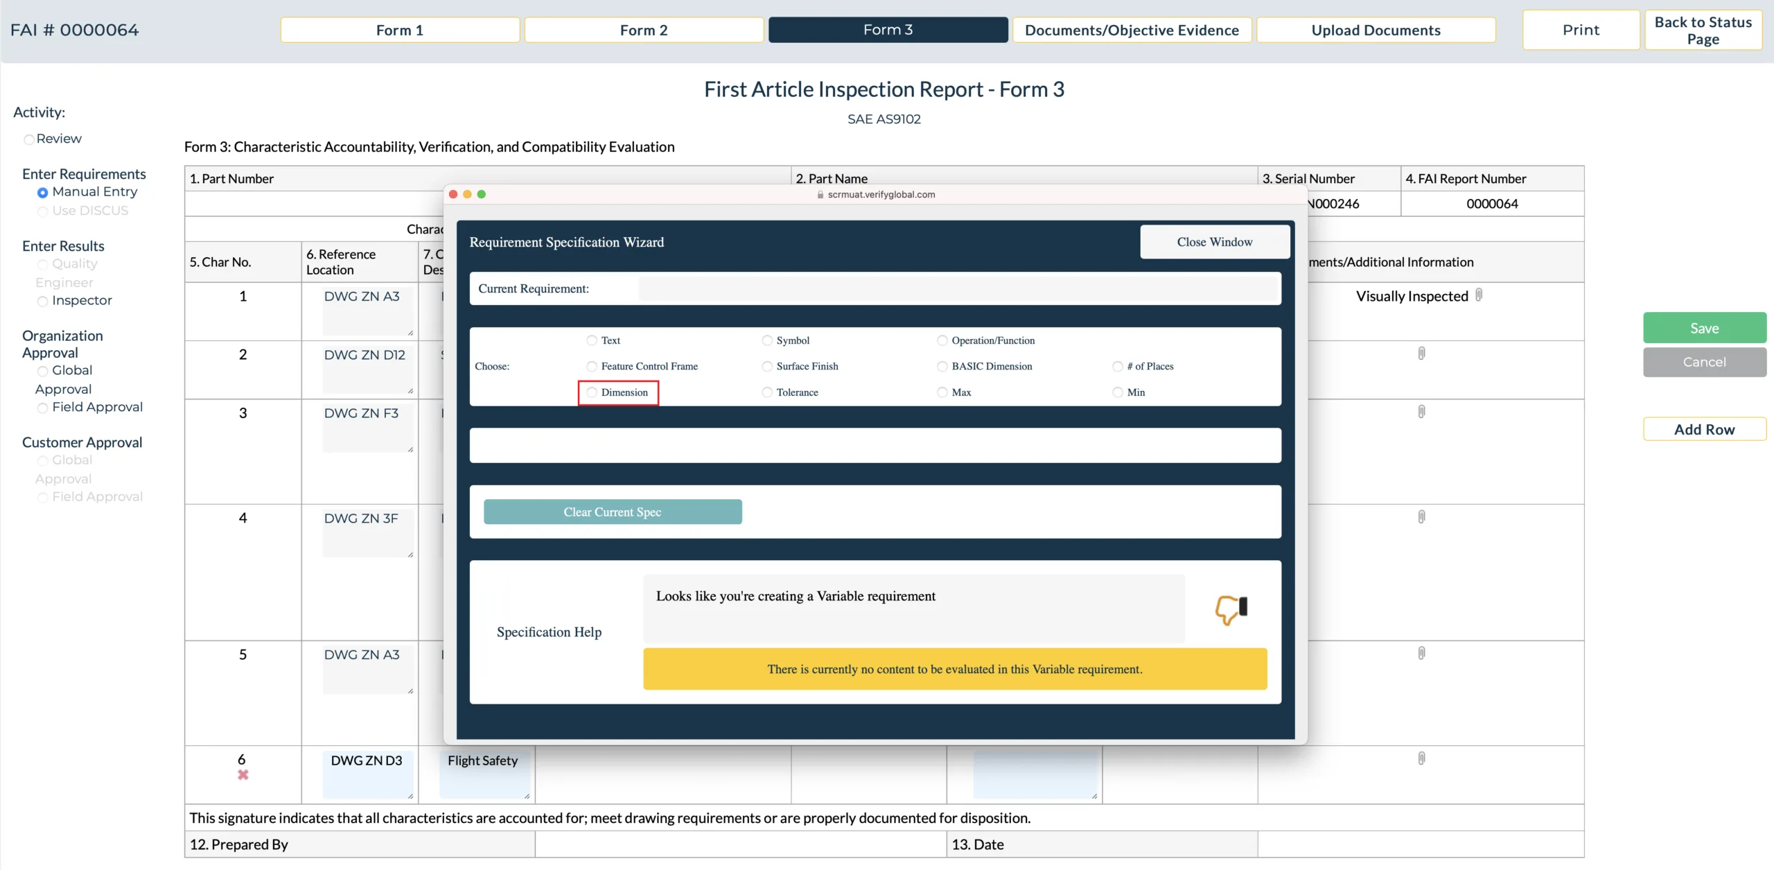Click the paperclip attachment icon in row 4

(x=1421, y=517)
